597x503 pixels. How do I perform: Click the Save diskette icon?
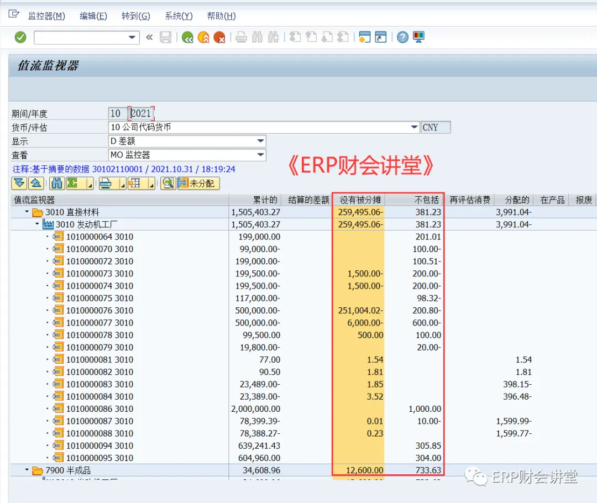tap(165, 38)
